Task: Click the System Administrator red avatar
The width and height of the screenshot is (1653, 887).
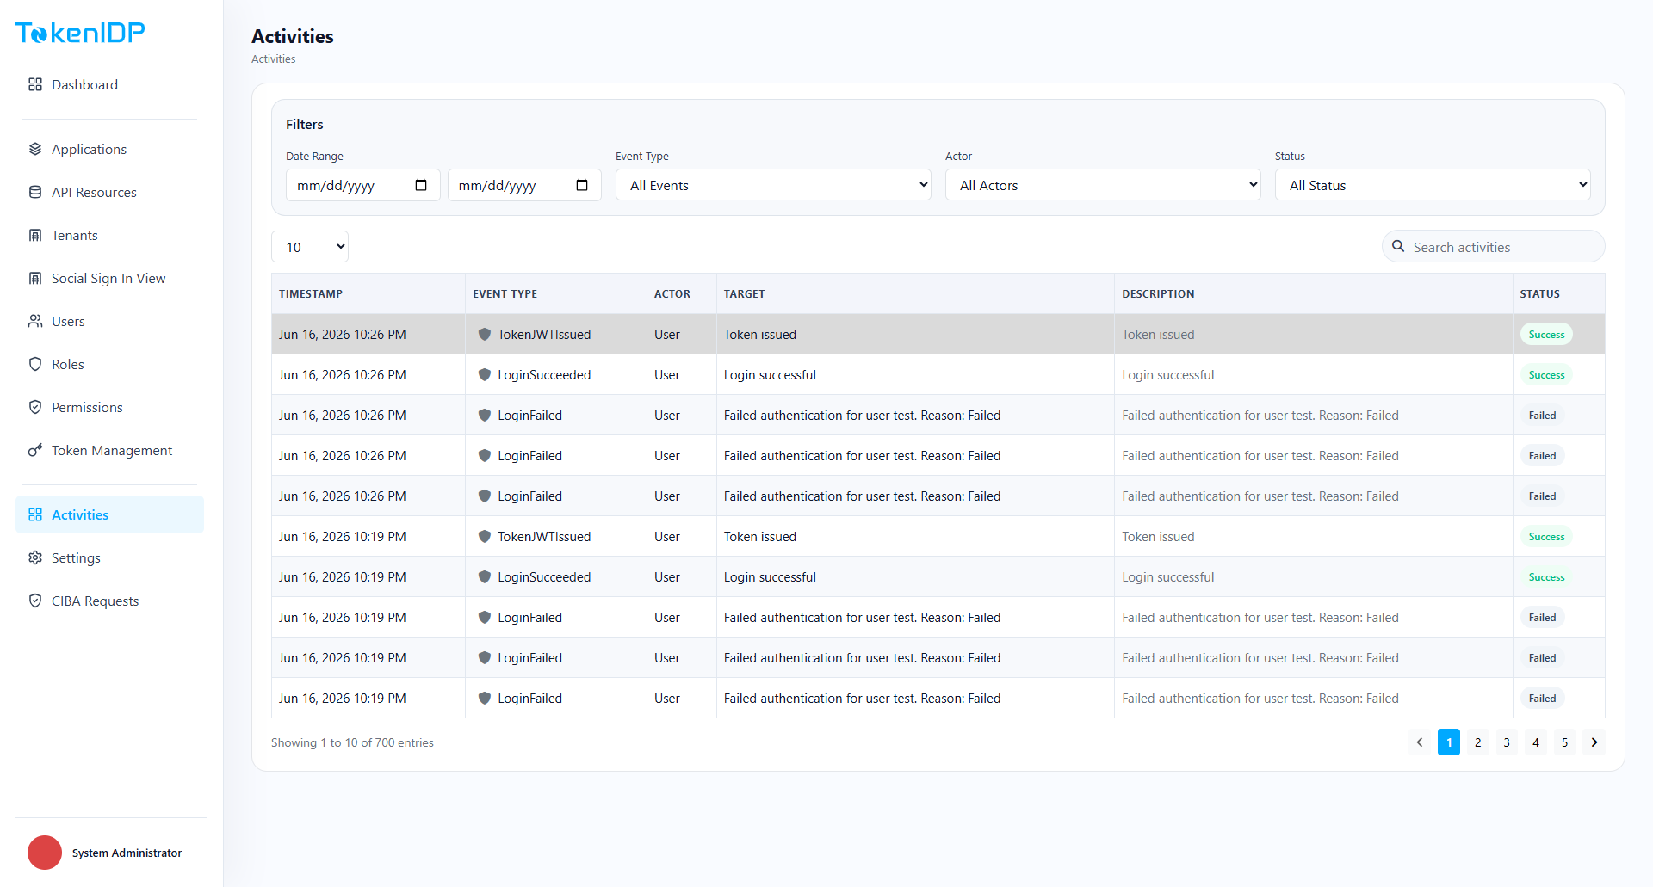Action: (x=45, y=853)
